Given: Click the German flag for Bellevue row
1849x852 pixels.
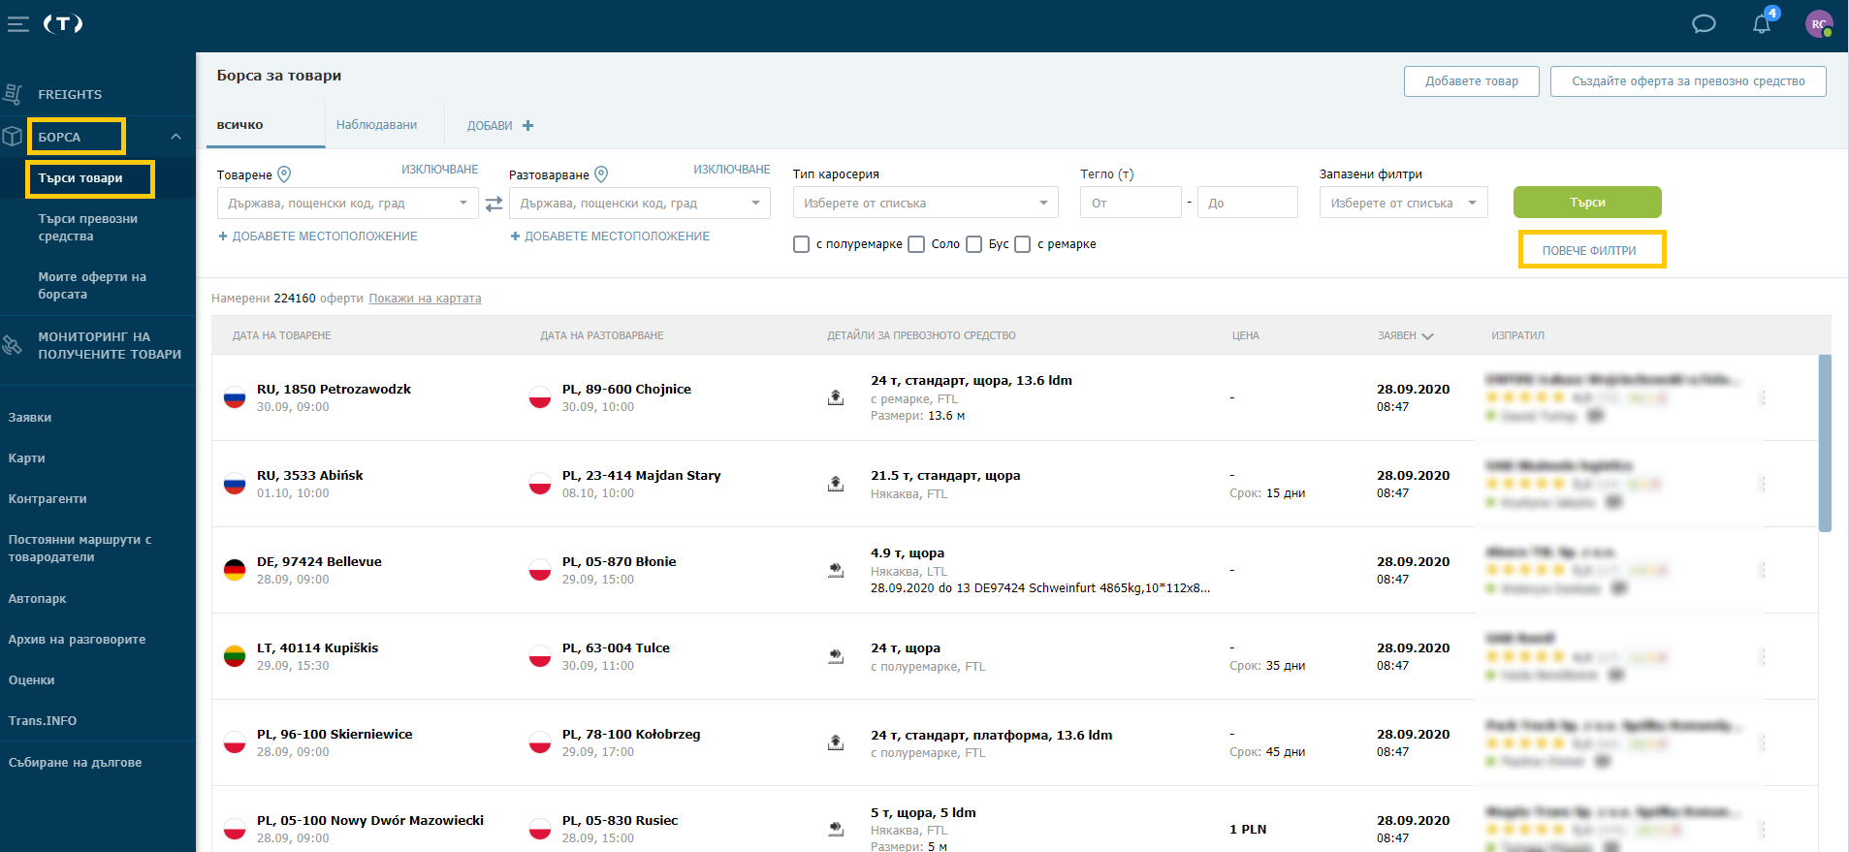Looking at the screenshot, I should [235, 570].
